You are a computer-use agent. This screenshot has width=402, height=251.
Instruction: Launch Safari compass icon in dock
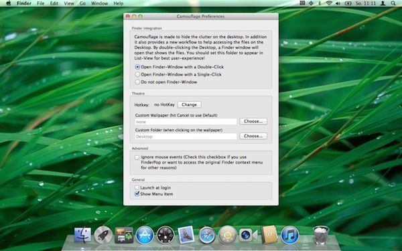pyautogui.click(x=206, y=235)
